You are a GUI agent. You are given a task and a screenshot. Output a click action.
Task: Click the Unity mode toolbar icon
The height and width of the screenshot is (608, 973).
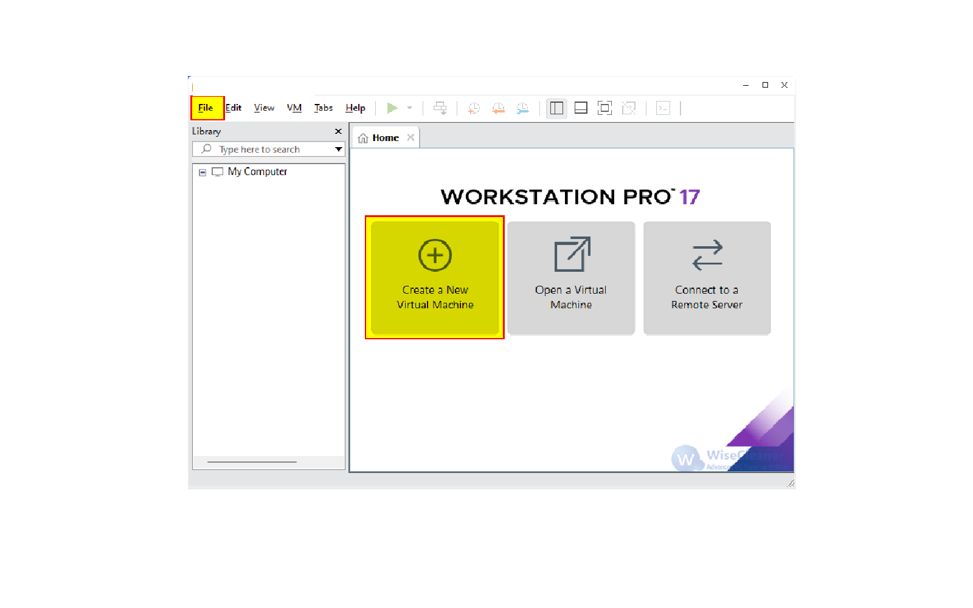click(629, 108)
